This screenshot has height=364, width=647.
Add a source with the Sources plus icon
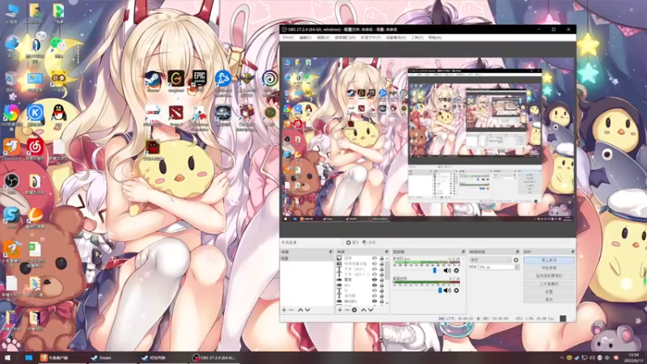click(340, 310)
